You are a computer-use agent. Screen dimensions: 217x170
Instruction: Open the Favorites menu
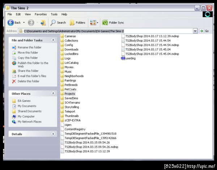click(41, 14)
